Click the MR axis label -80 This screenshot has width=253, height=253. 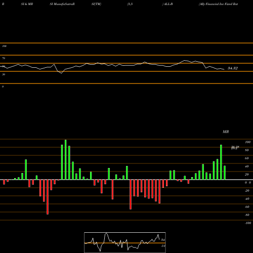[247, 215]
